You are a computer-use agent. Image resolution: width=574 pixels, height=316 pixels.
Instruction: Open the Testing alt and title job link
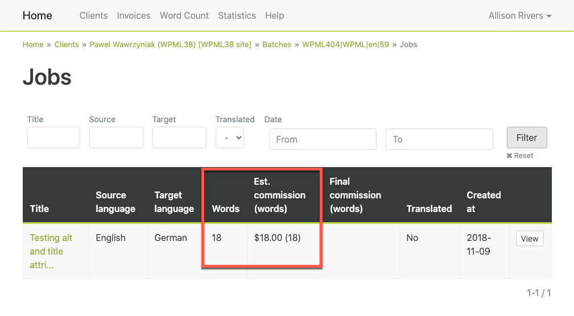pos(51,251)
